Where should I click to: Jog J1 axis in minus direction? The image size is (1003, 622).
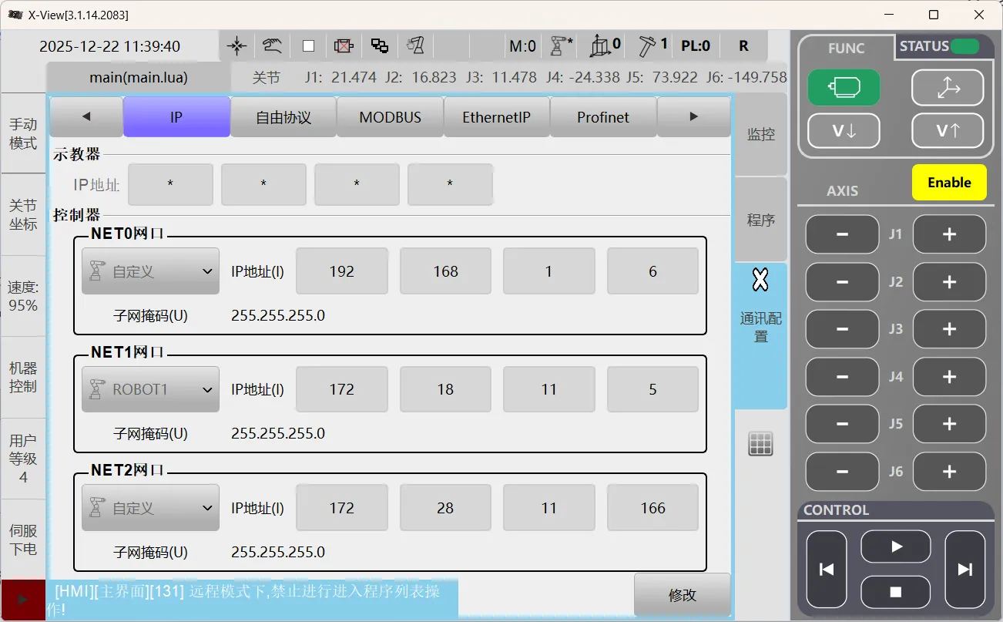pos(842,234)
